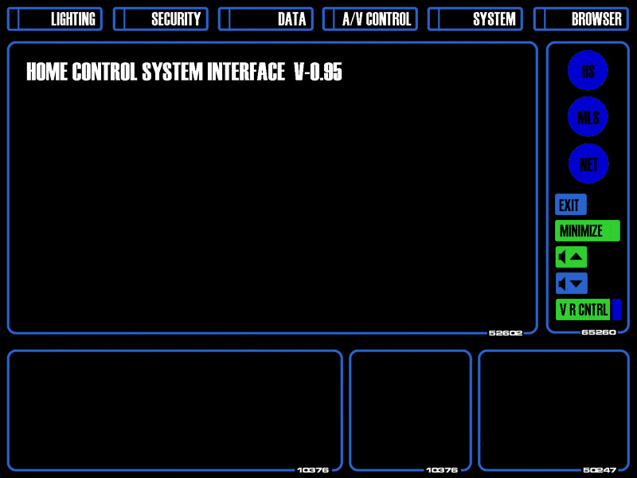637x478 pixels.
Task: Go to the System tab
Action: click(x=475, y=18)
